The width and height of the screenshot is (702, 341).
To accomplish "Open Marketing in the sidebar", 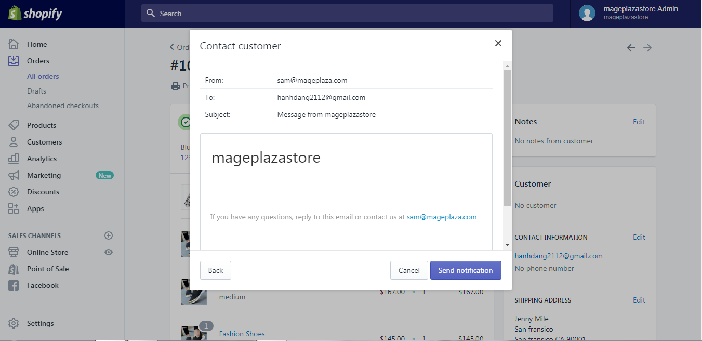I will click(x=44, y=175).
